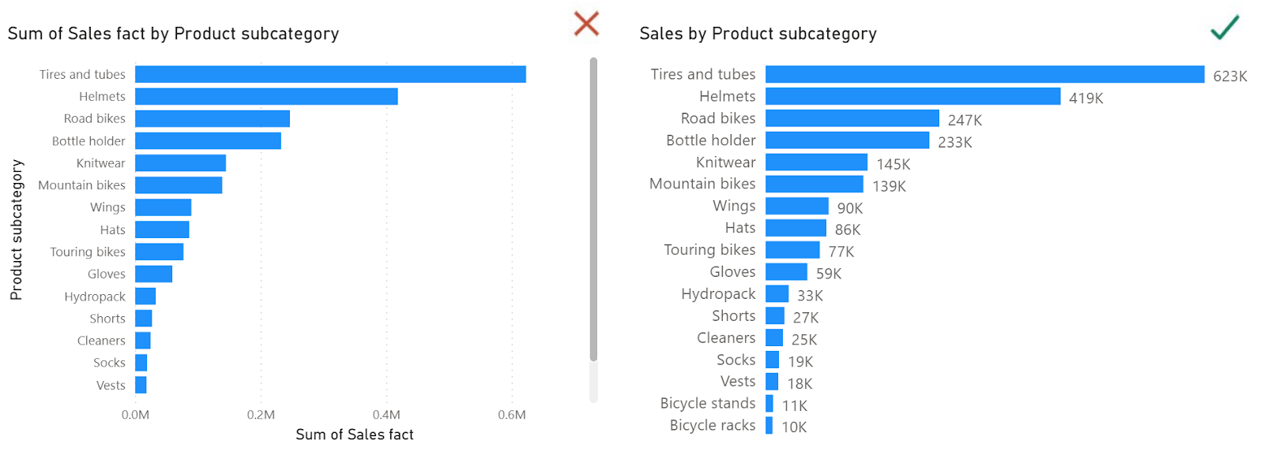Click the Hydropack bar in right chart
1264x455 pixels.
point(777,294)
